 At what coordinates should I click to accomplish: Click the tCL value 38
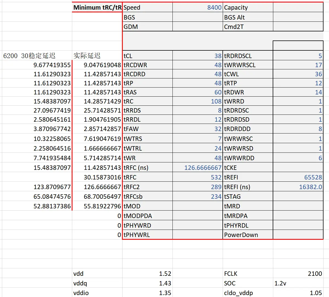(x=198, y=56)
